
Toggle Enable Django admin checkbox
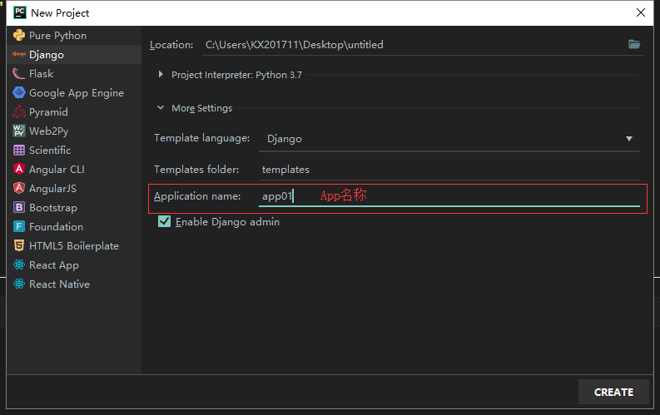164,221
